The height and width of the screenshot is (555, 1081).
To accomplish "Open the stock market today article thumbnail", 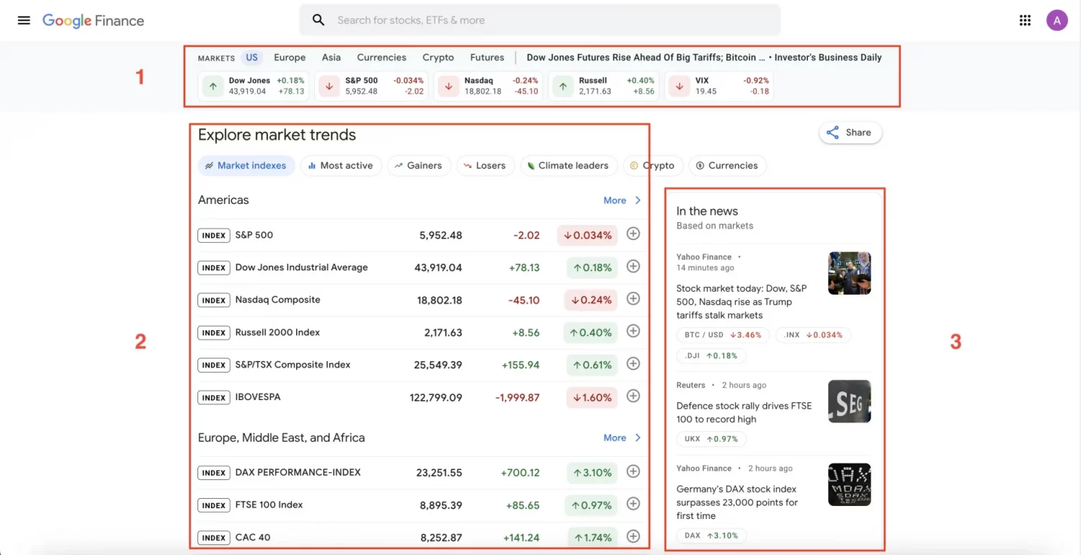I will (850, 273).
